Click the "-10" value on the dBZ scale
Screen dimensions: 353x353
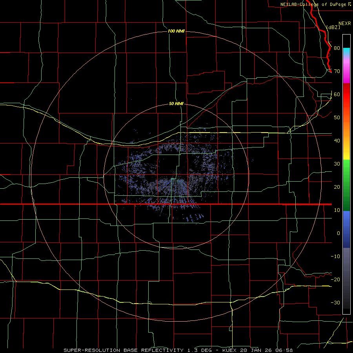coord(335,257)
